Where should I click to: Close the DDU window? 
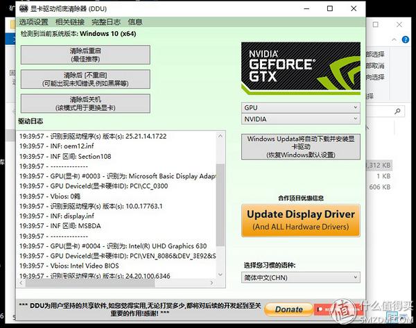point(354,9)
